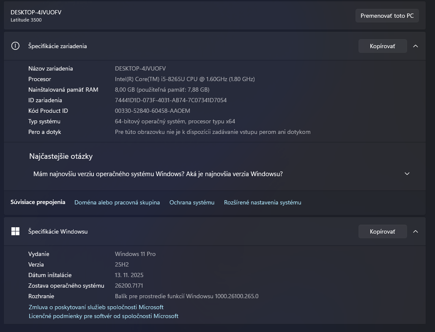Open the Zmluva o poskytovaní služieb Microsoft link
Viewport: 435px width, 332px height.
point(96,307)
